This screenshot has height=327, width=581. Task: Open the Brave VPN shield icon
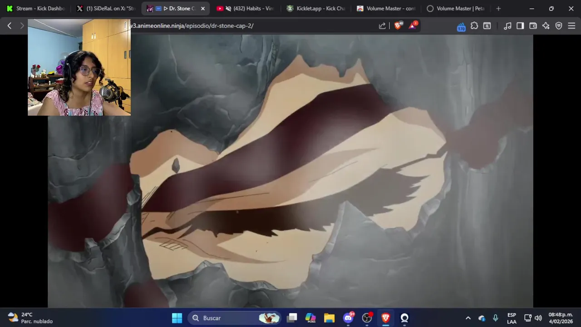click(x=559, y=26)
